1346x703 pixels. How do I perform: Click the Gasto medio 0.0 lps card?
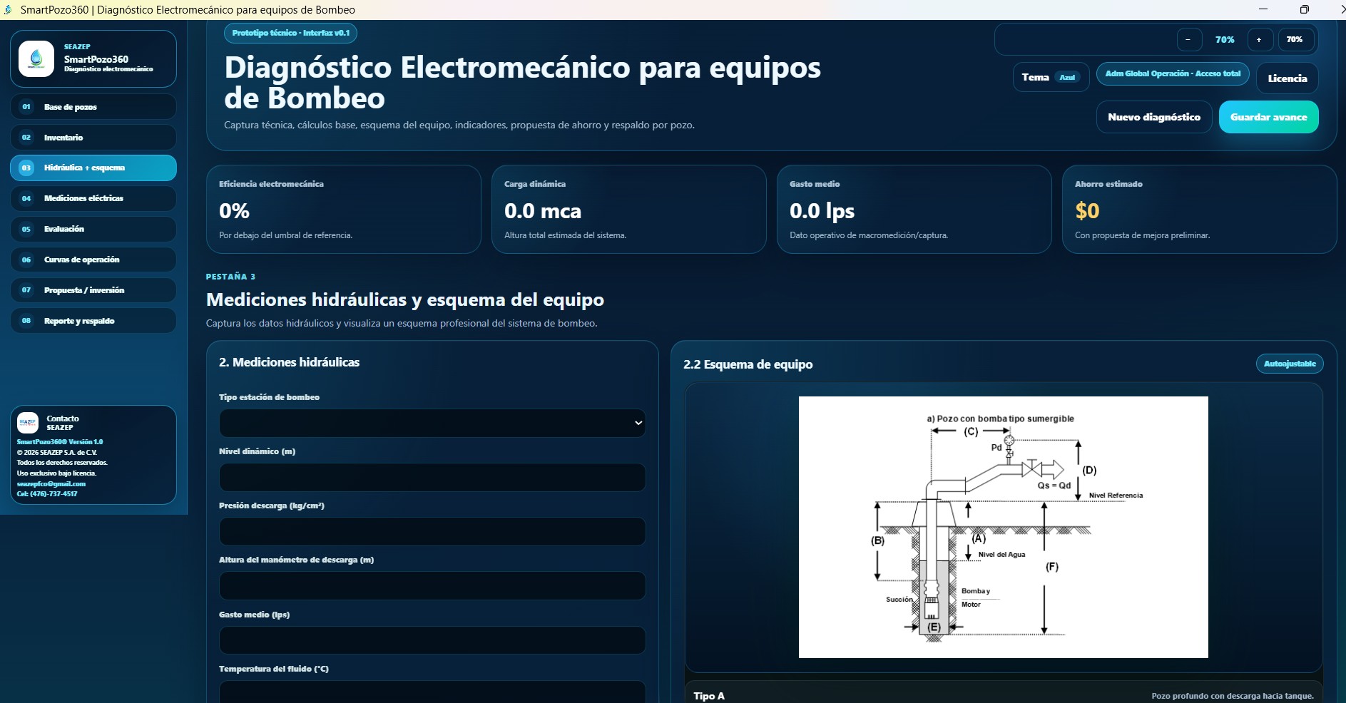[914, 210]
